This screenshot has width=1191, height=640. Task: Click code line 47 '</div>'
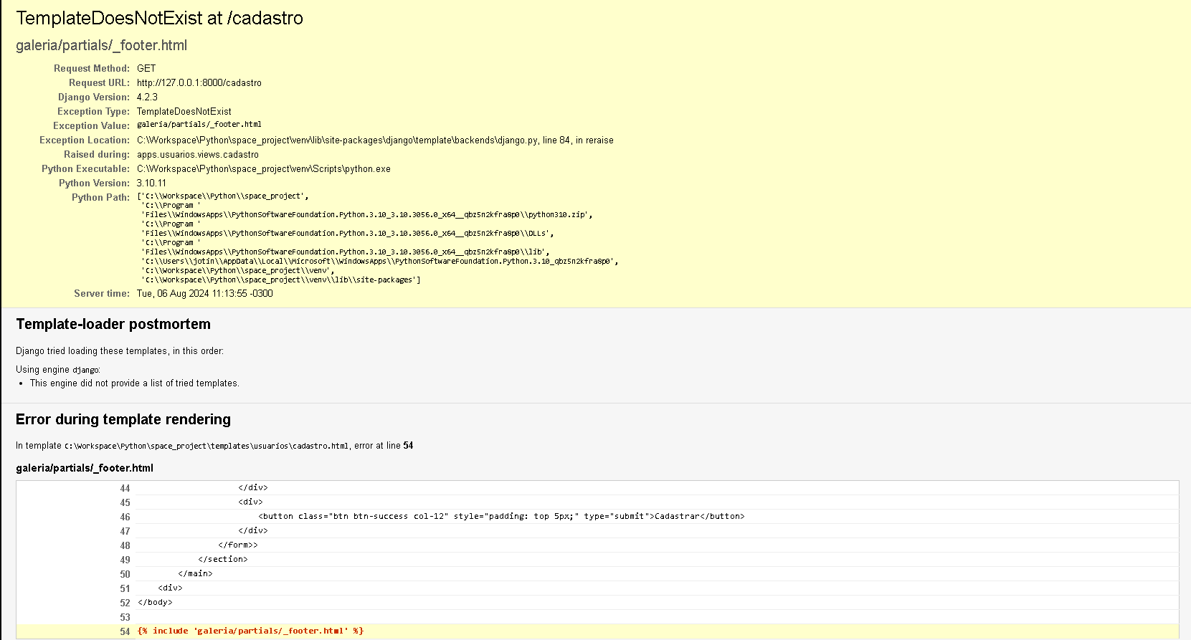click(x=253, y=530)
